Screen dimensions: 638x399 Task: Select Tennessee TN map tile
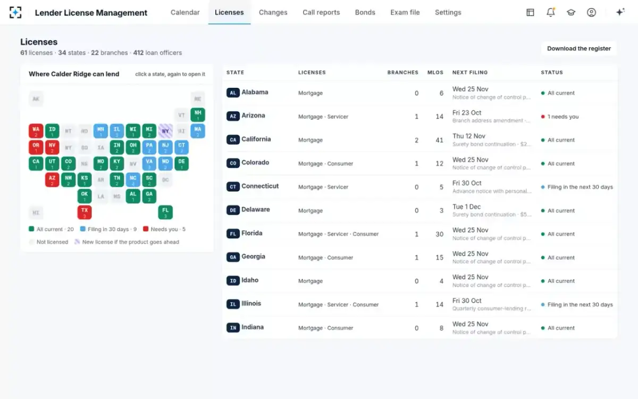pos(117,180)
